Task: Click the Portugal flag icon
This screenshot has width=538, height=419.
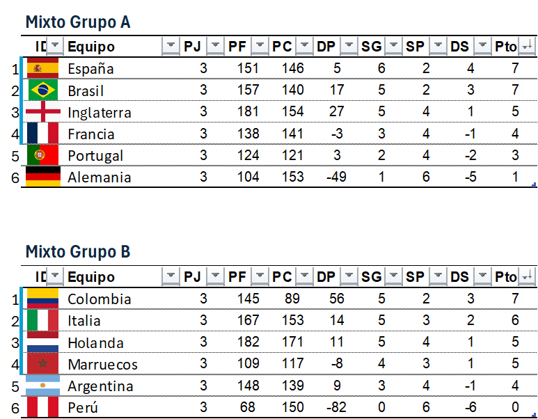Action: [42, 155]
